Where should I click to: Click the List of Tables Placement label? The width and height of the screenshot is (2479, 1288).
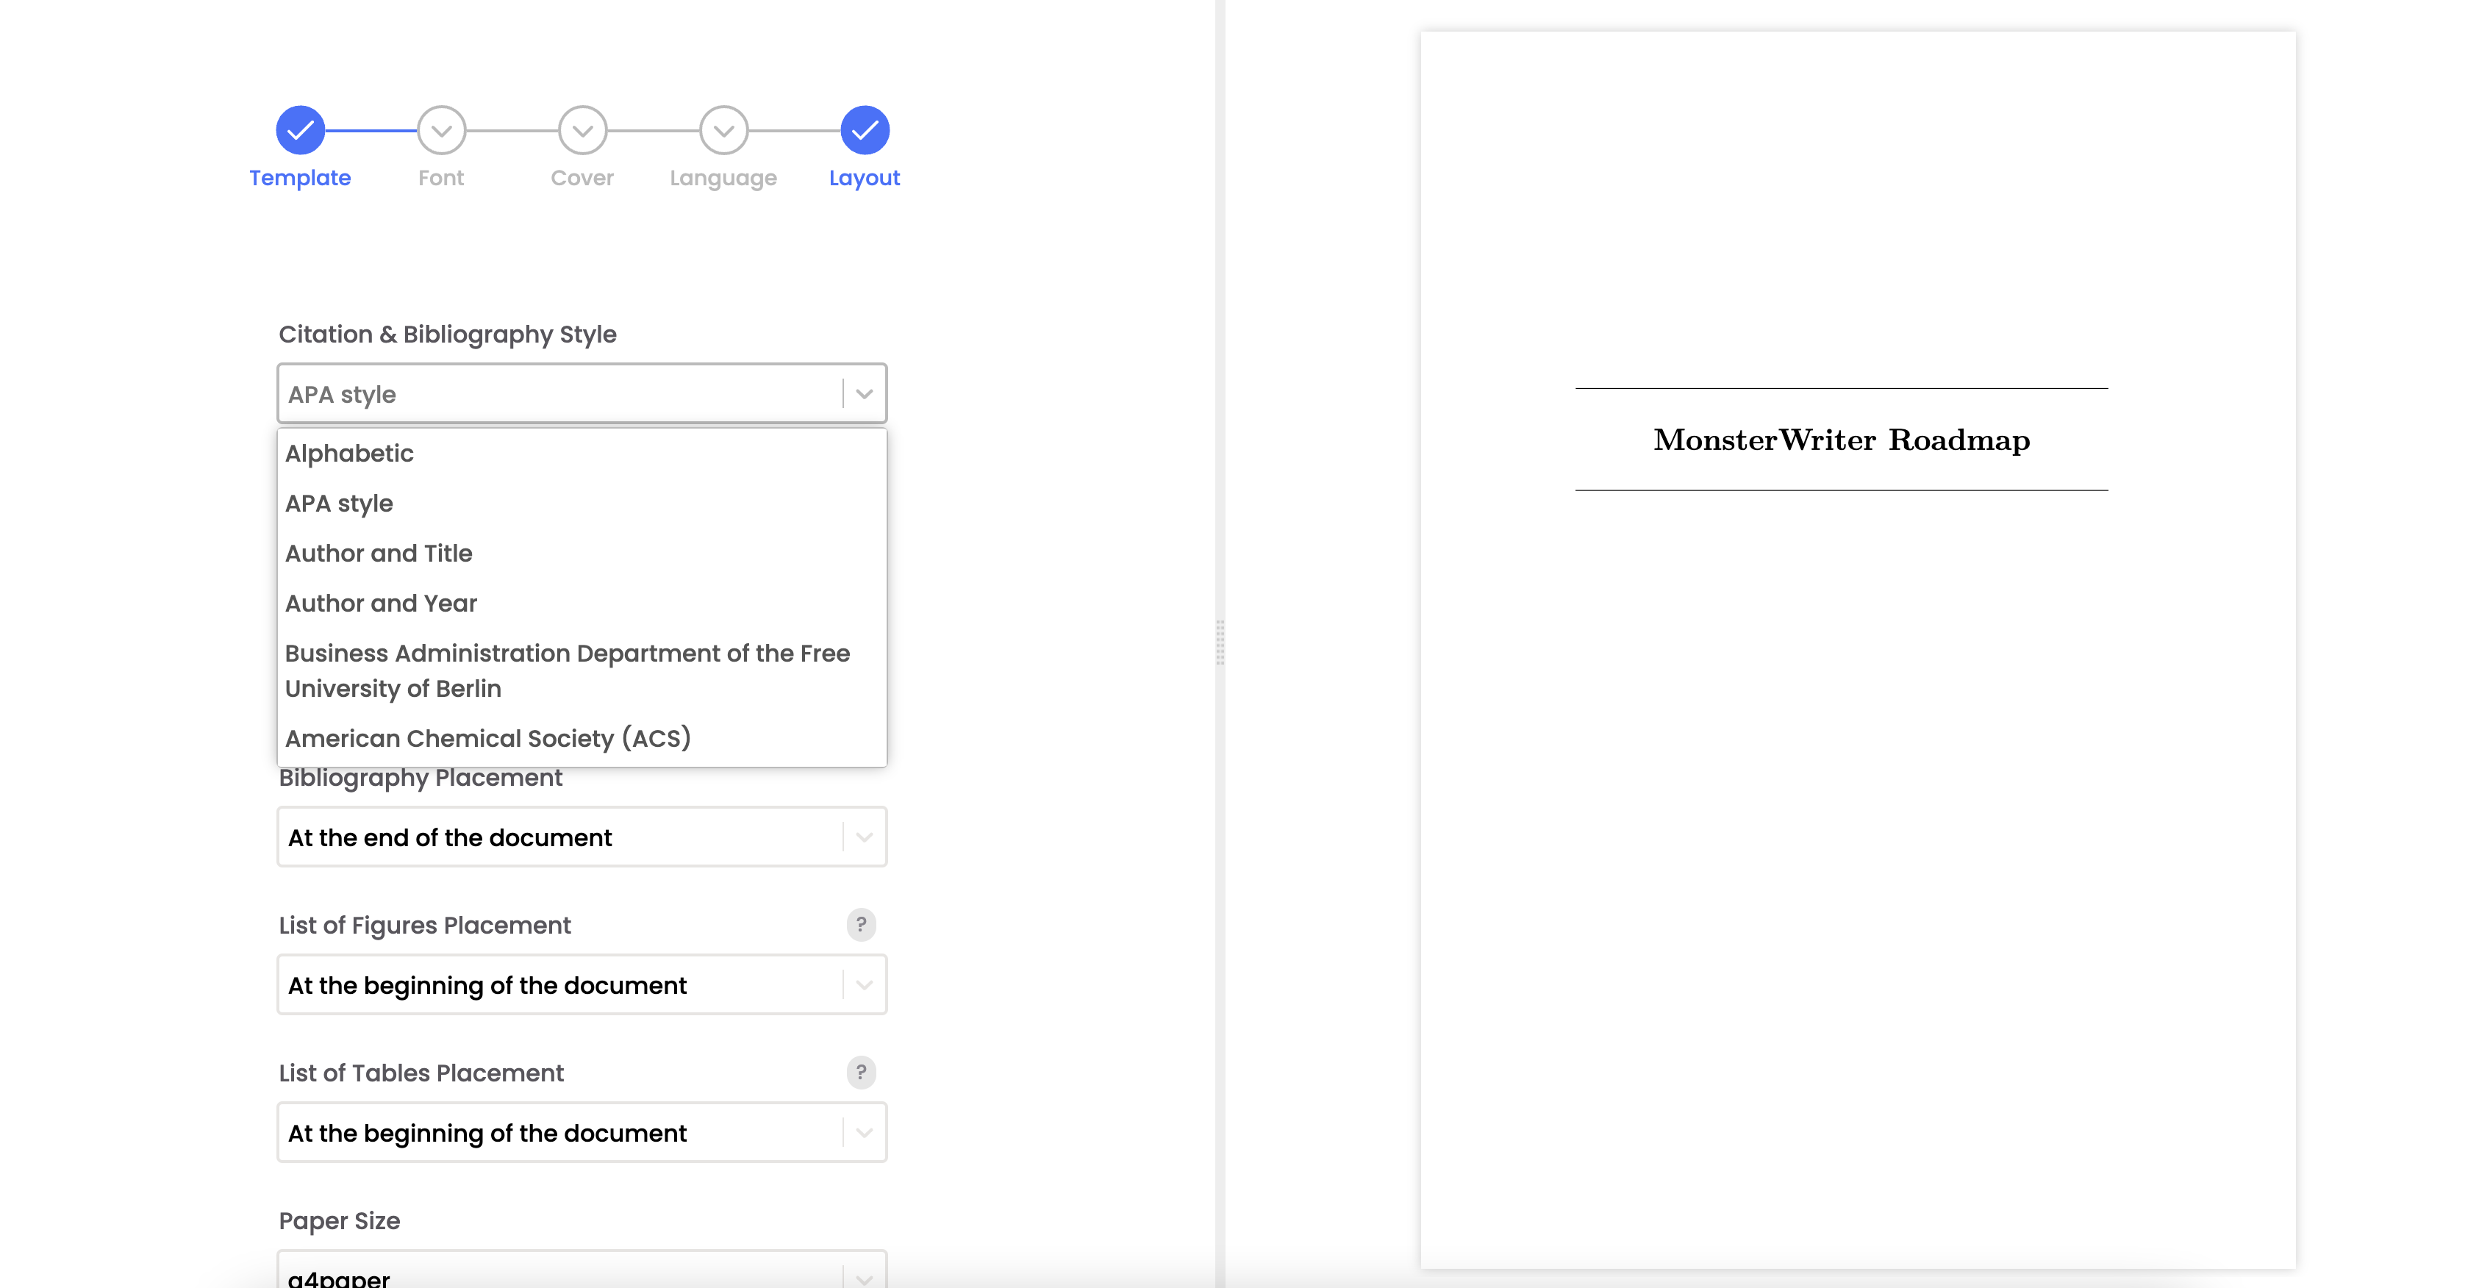coord(421,1073)
